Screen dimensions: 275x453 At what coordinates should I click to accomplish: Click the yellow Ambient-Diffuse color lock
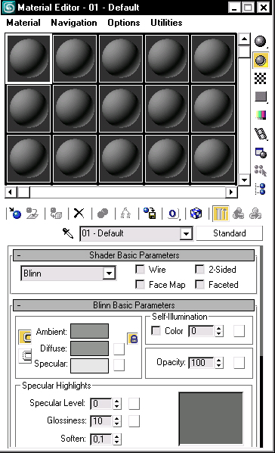coord(133,339)
